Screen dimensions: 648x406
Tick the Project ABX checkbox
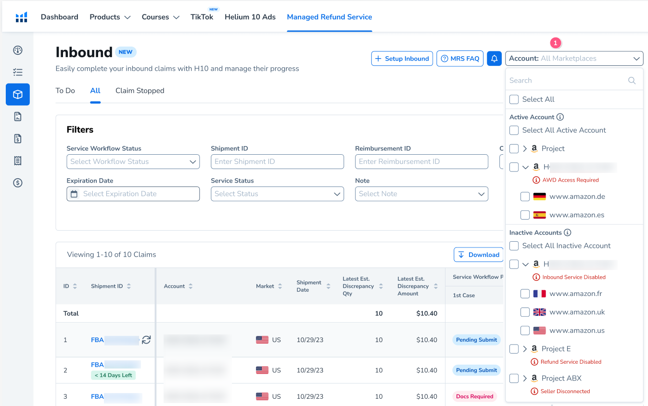tap(514, 379)
